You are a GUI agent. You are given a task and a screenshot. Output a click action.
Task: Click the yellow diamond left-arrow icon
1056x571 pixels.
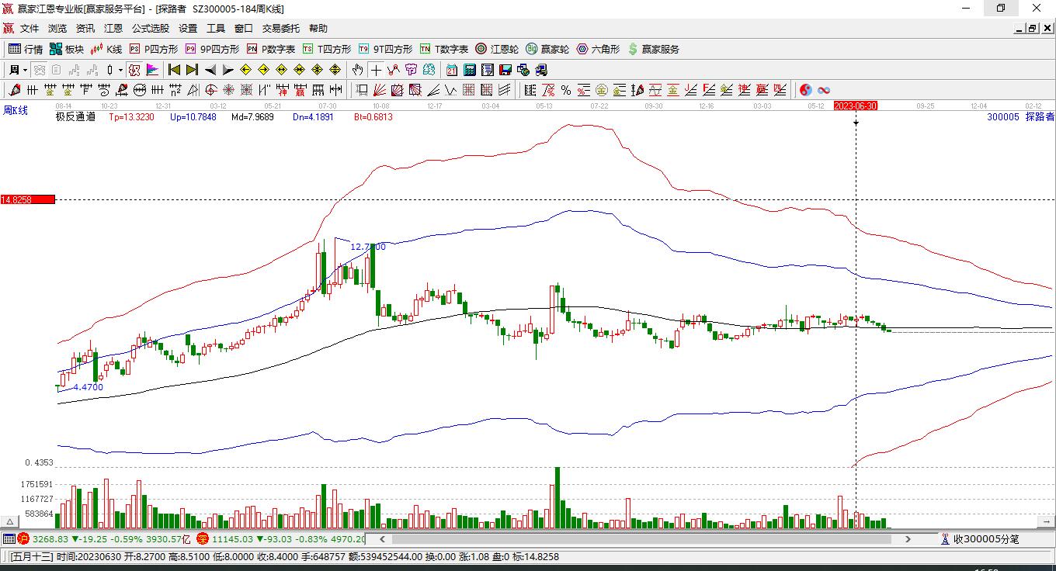245,70
